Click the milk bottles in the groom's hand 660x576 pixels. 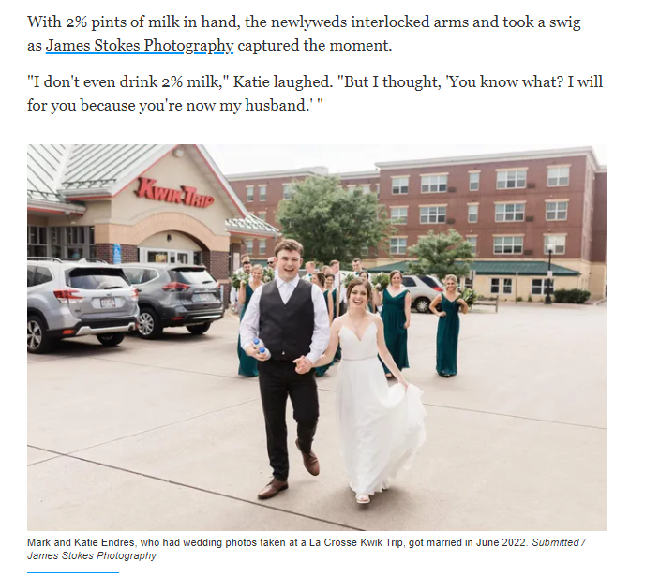pyautogui.click(x=261, y=348)
